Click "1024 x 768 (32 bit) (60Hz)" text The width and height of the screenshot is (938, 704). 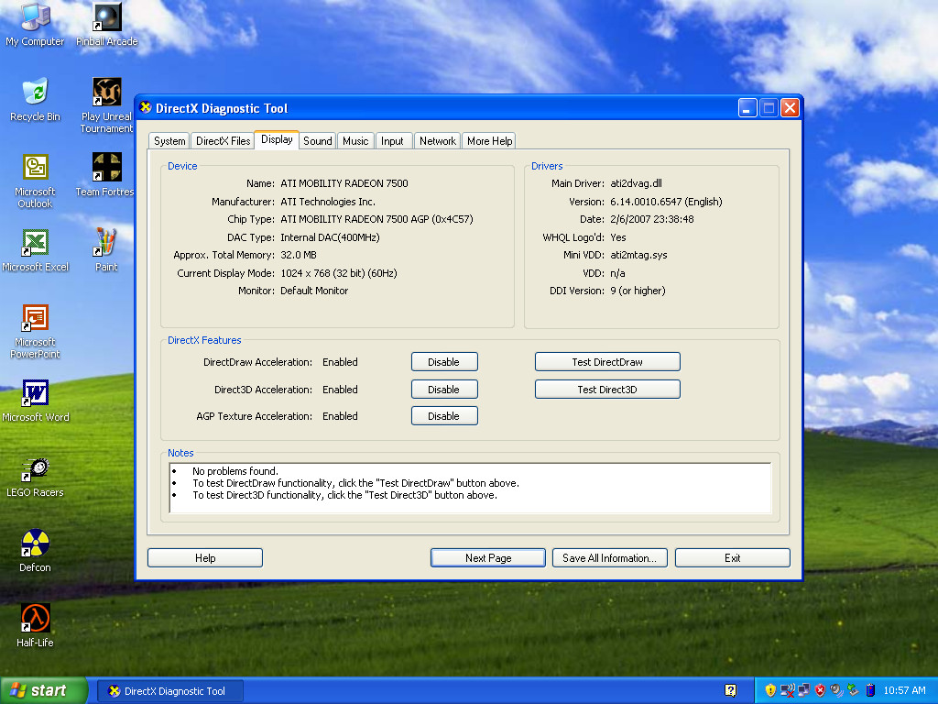tap(339, 273)
